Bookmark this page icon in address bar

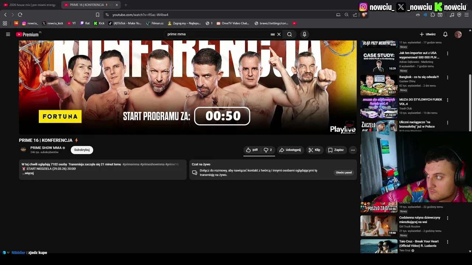click(97, 15)
